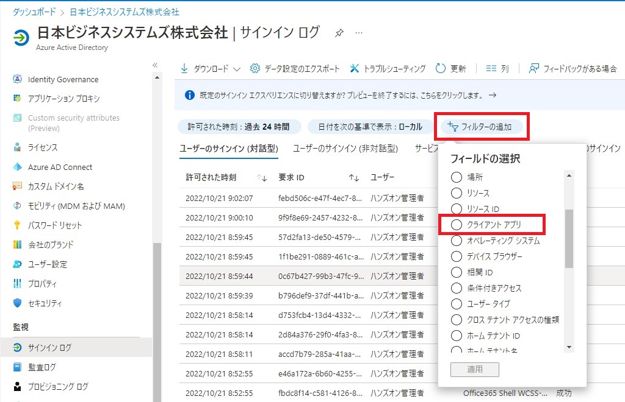The width and height of the screenshot is (625, 402).
Task: Open Identity Governance menu item
Action: point(63,79)
